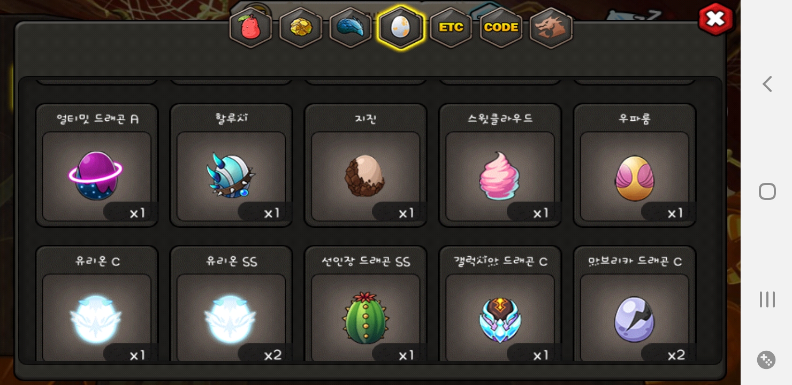Open the CODE tab
This screenshot has height=385, width=792.
(x=501, y=27)
